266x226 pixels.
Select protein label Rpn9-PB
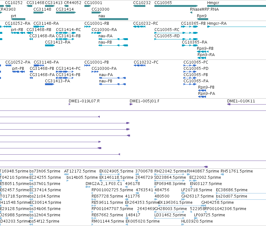(x=206, y=88)
